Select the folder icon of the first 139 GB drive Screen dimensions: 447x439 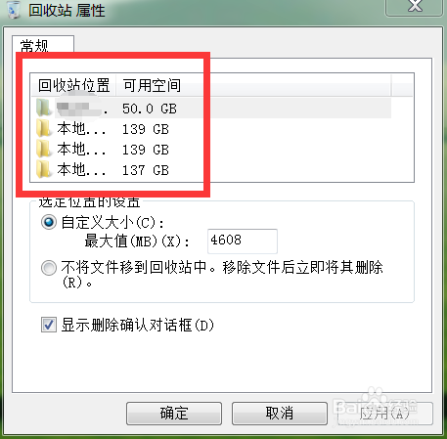[x=43, y=128]
